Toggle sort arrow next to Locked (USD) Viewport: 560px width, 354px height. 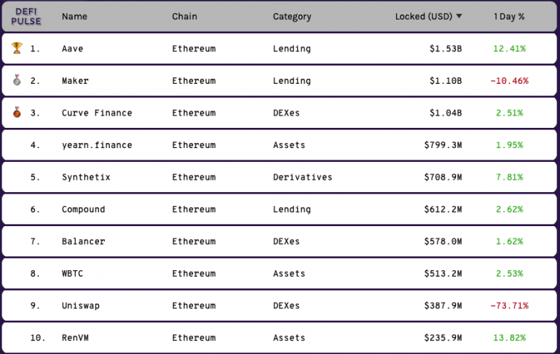click(x=460, y=16)
